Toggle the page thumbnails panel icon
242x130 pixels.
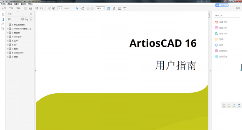[3, 15]
